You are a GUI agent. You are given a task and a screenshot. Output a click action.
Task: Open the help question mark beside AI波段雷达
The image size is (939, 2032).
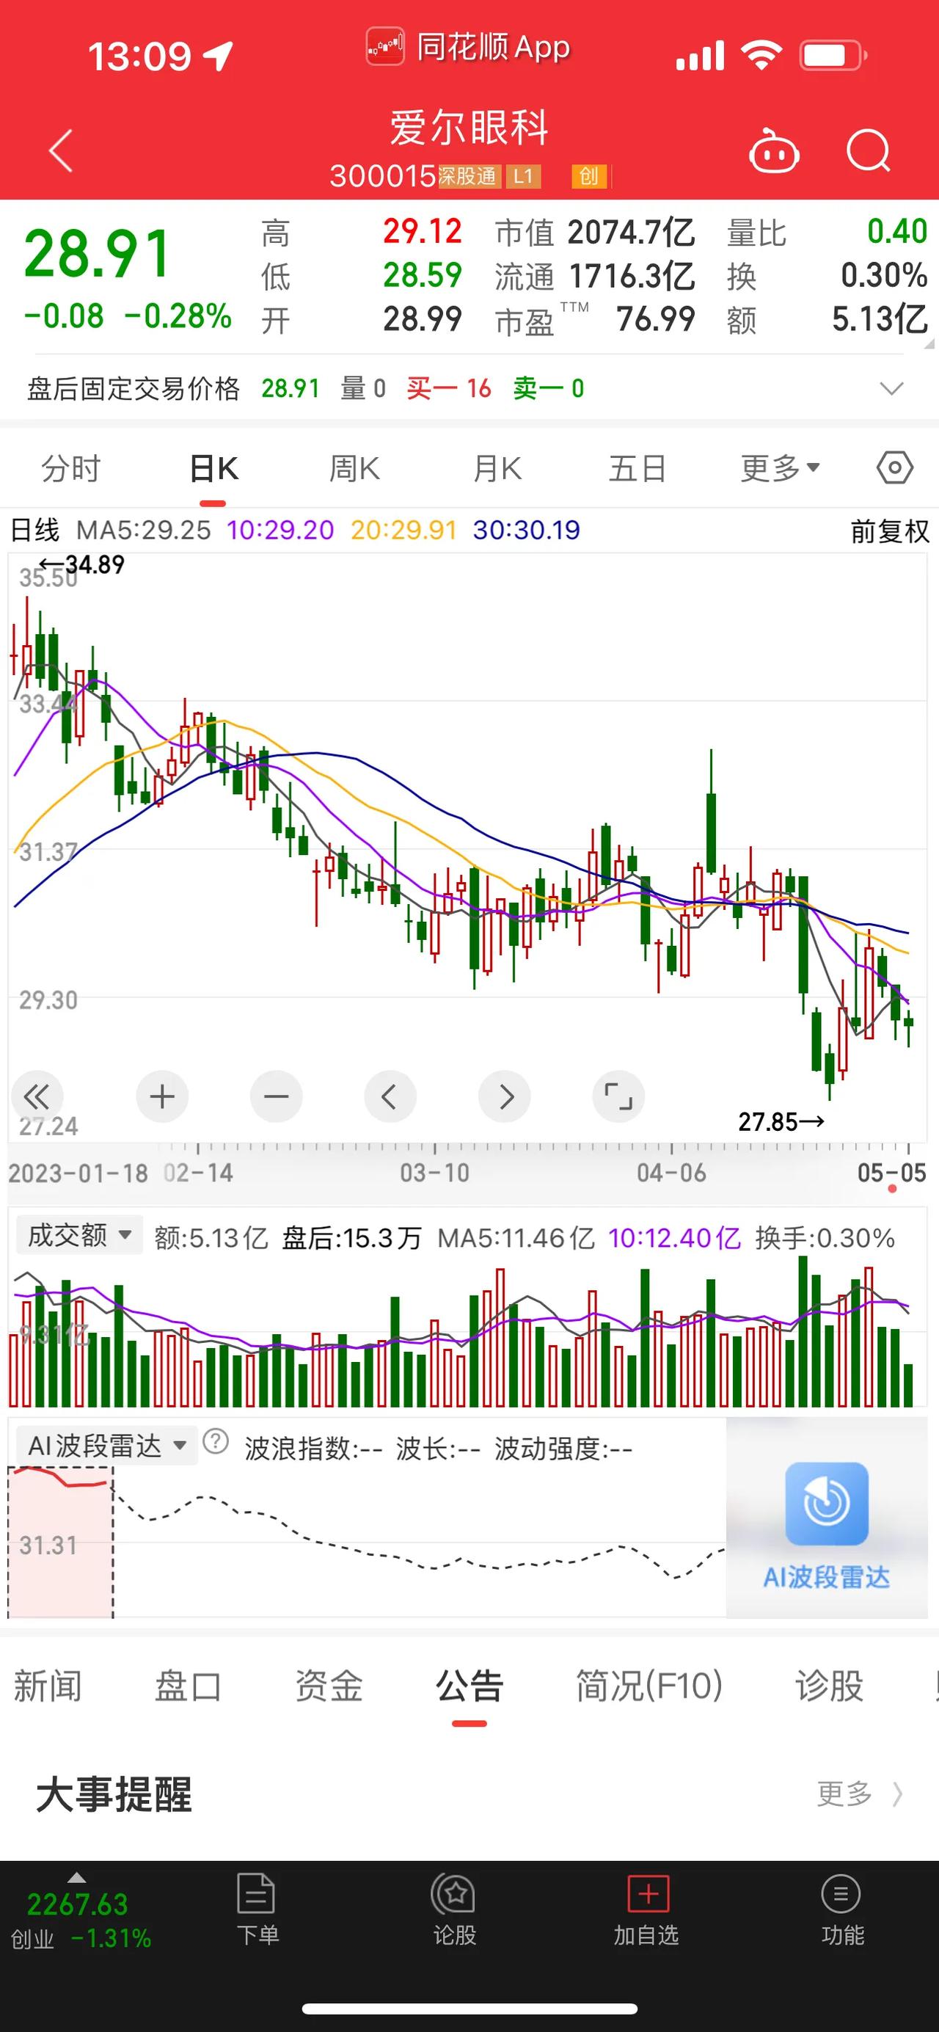[215, 1442]
